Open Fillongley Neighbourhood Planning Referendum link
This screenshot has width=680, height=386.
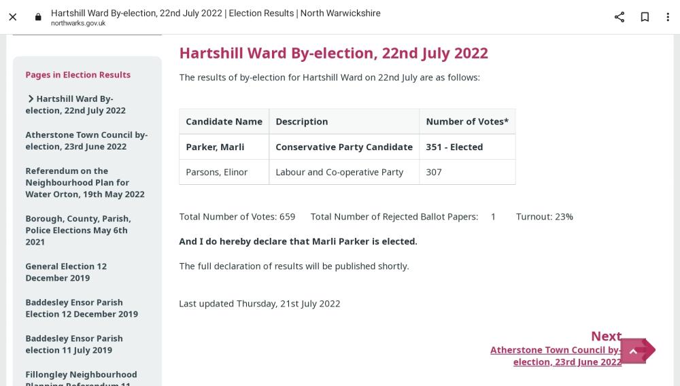81,378
